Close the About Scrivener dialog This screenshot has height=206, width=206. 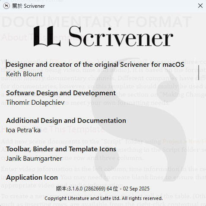(x=200, y=6)
